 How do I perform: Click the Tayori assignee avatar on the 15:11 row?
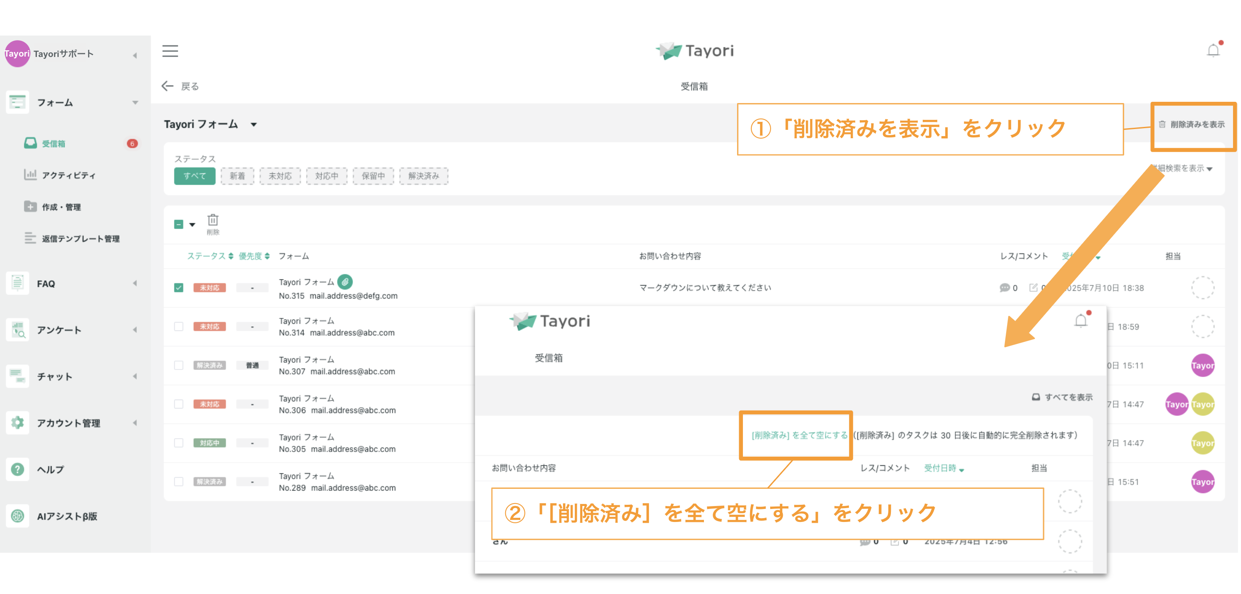[x=1203, y=365]
